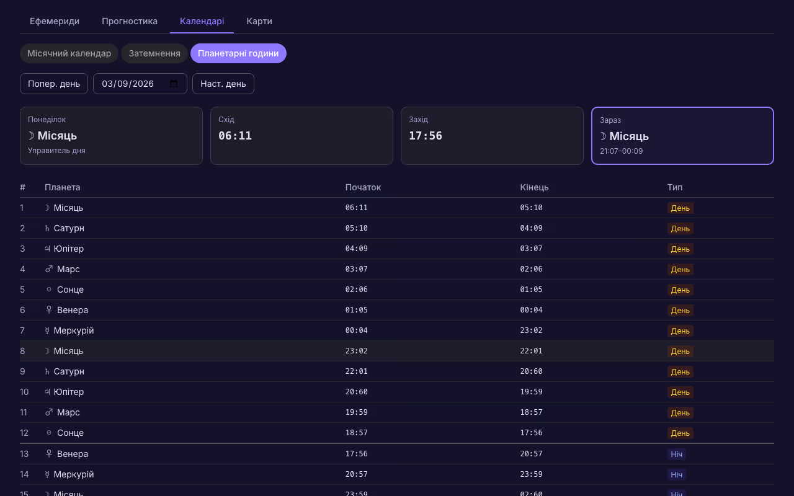The width and height of the screenshot is (794, 496).
Task: Open the date picker calendar icon
Action: point(174,84)
